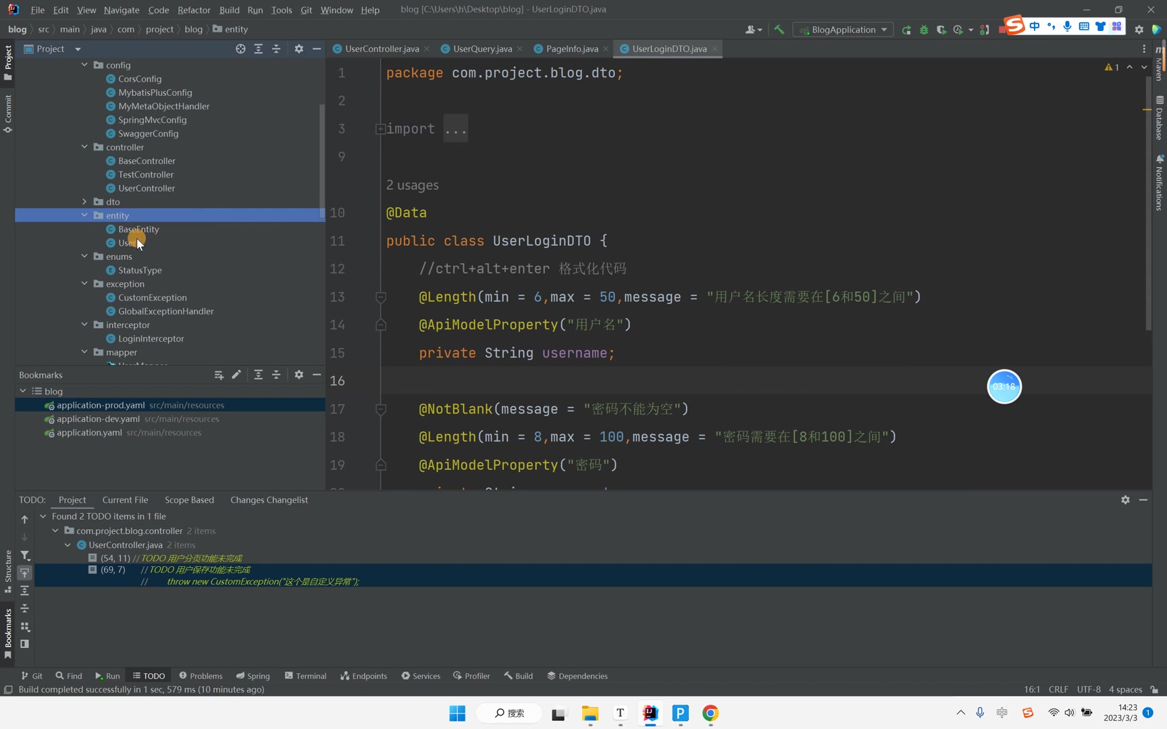The height and width of the screenshot is (729, 1167).
Task: Expand all TODO items icon
Action: tap(24, 591)
